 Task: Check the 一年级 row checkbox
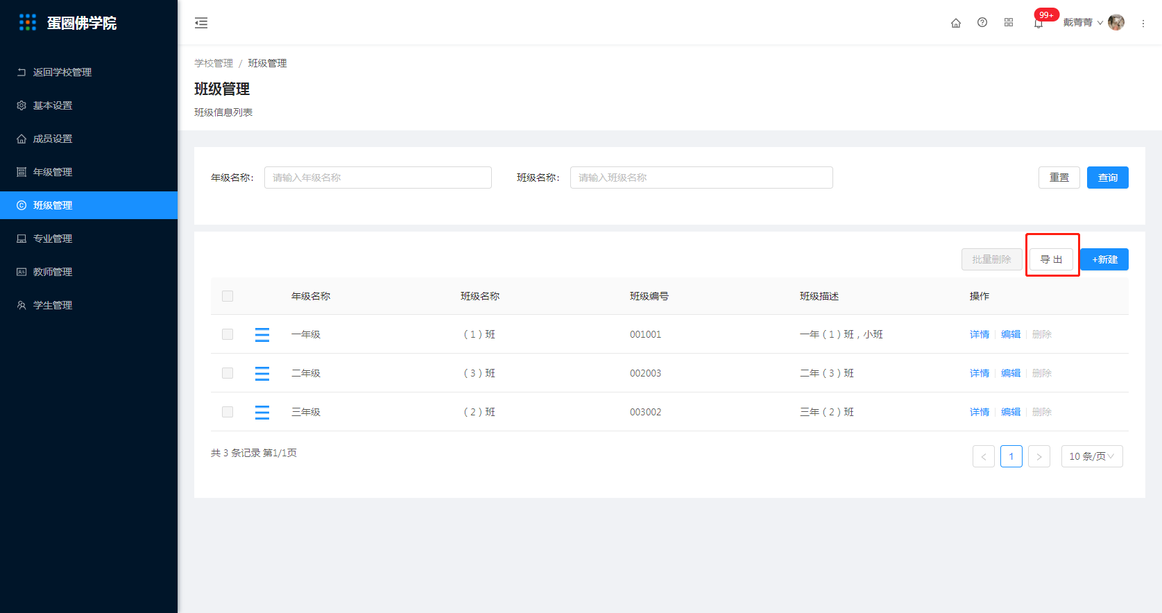228,334
